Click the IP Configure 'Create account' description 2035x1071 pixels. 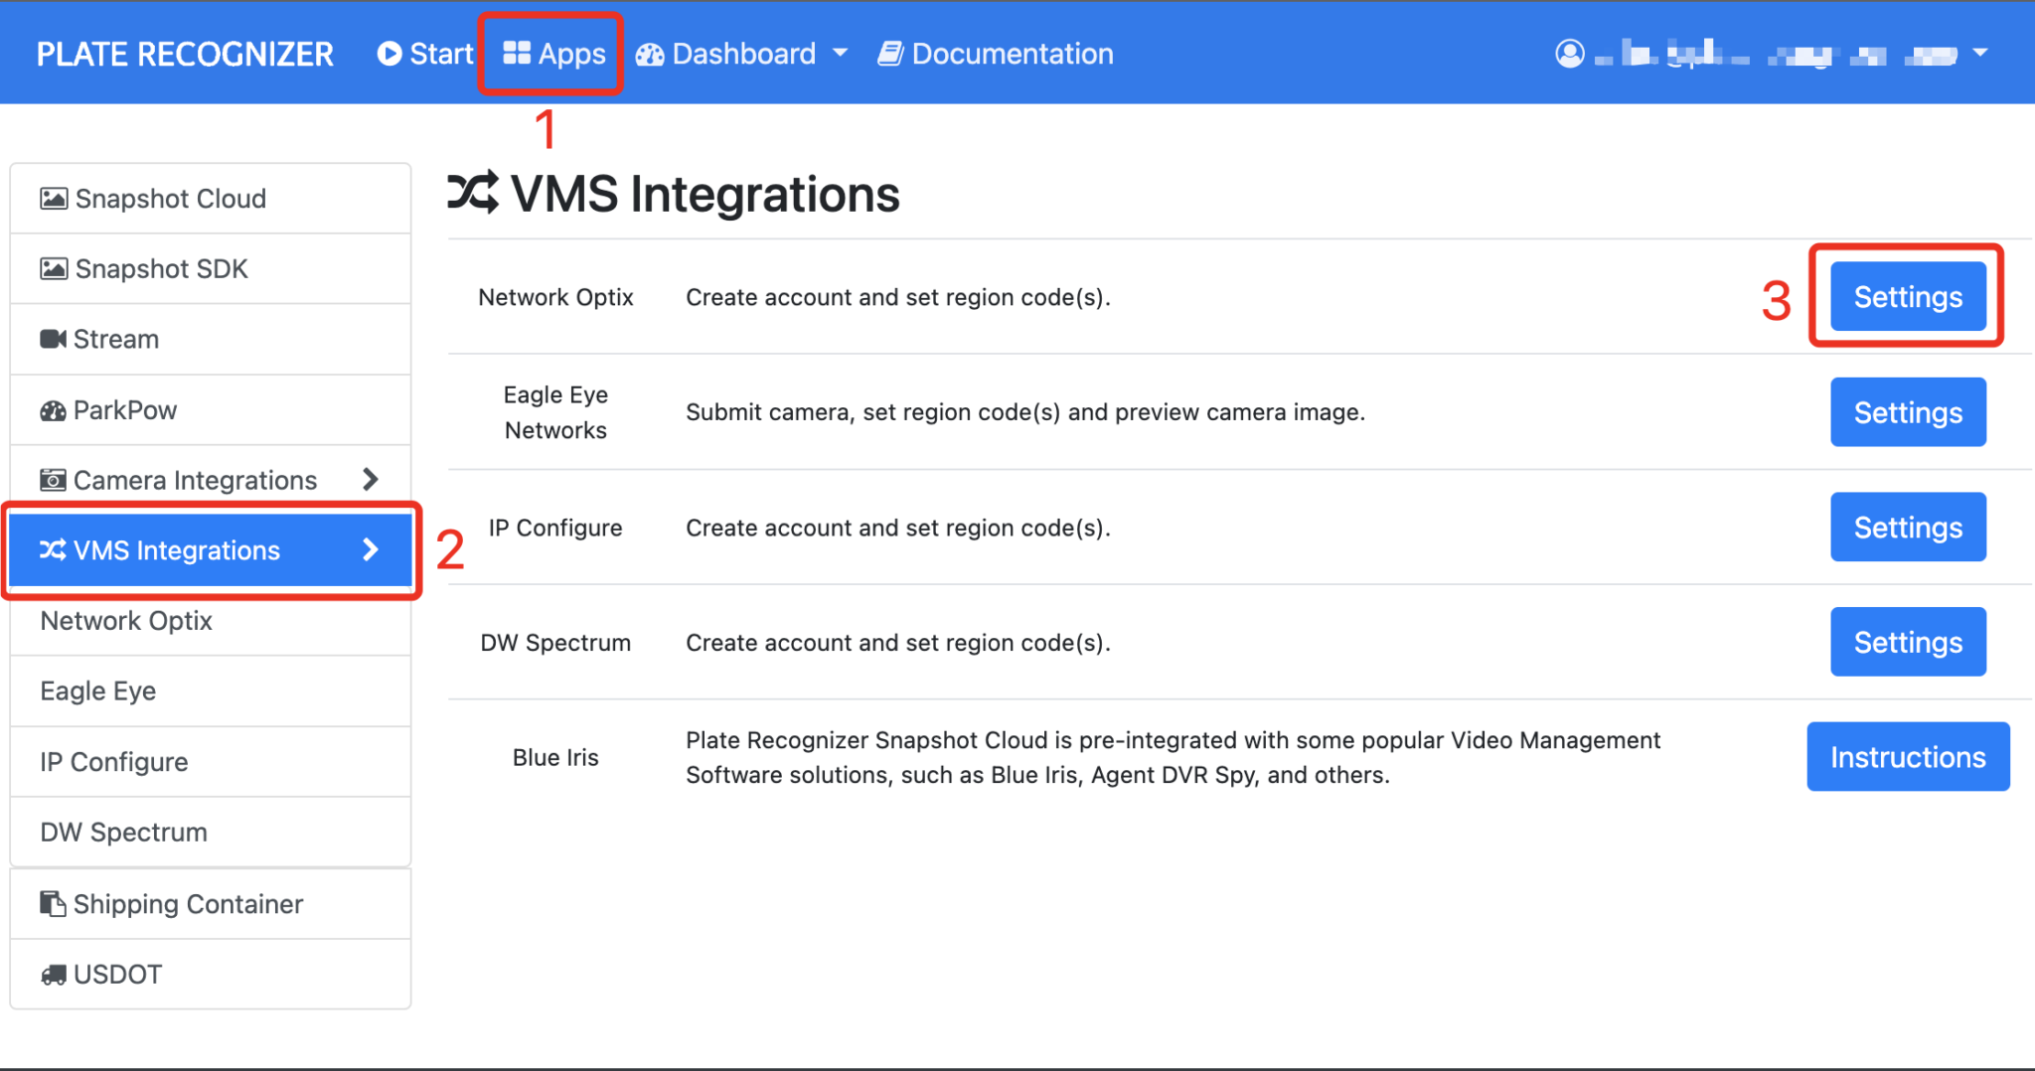pos(898,528)
